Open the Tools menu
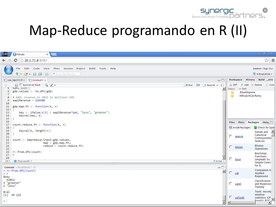The height and width of the screenshot is (207, 276). 103,68
